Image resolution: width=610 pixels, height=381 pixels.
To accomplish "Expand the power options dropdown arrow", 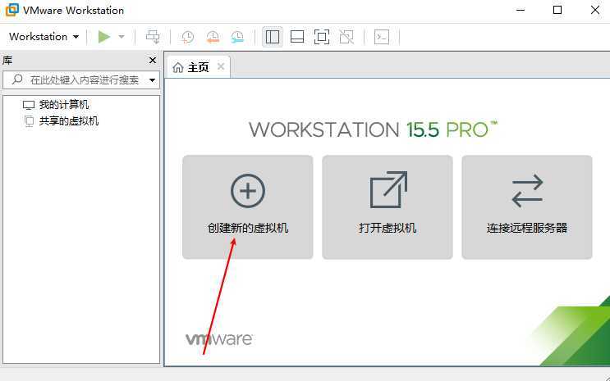I will pos(122,37).
